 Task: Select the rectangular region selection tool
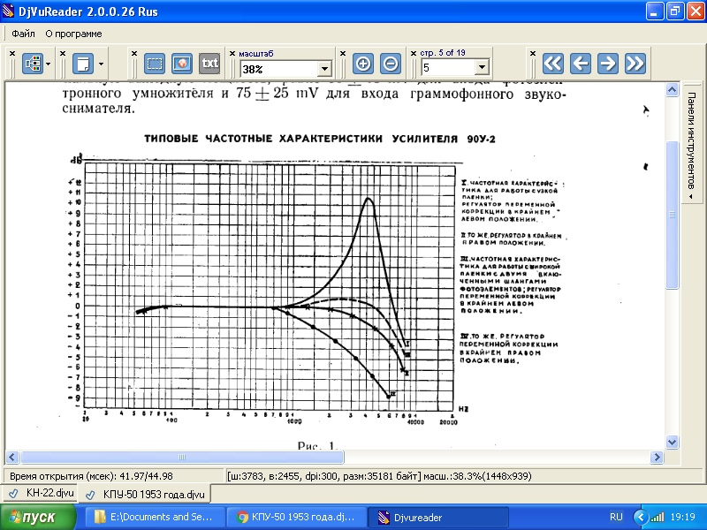coord(154,64)
